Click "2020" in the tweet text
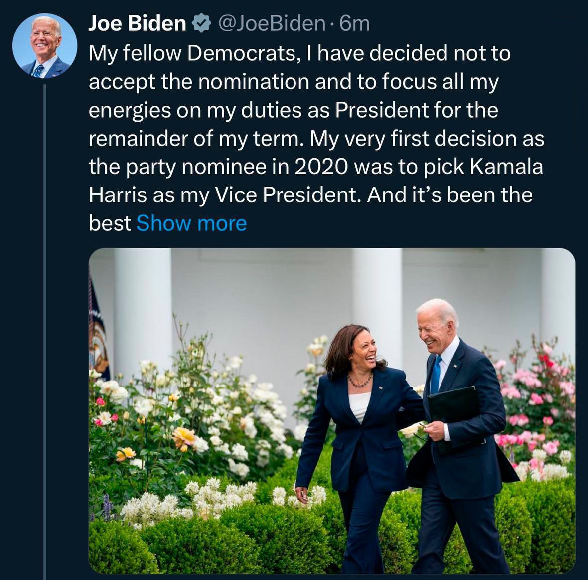Viewport: 588px width, 580px height. tap(320, 167)
